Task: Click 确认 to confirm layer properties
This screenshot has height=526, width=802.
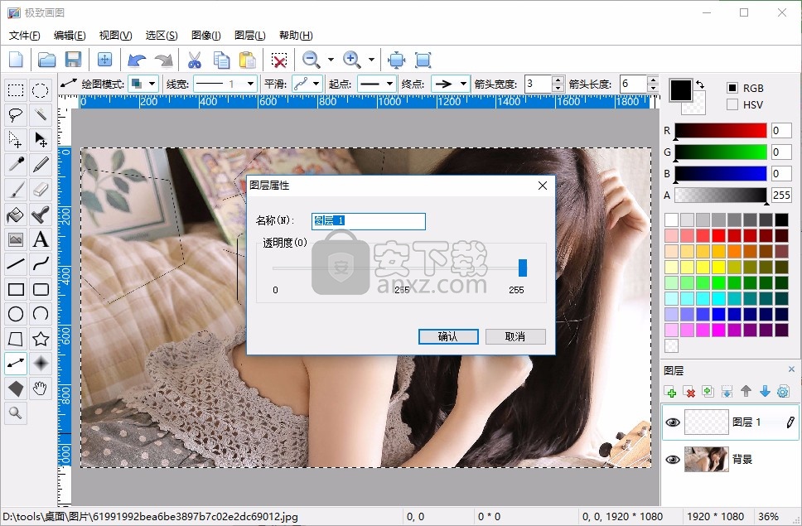Action: (448, 336)
